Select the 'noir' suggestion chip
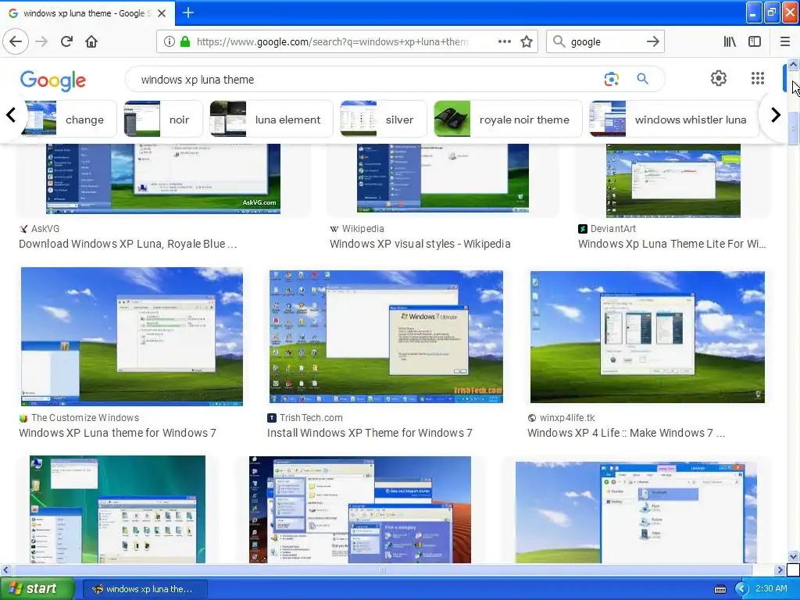Screen dimensions: 800x600 (x=163, y=119)
